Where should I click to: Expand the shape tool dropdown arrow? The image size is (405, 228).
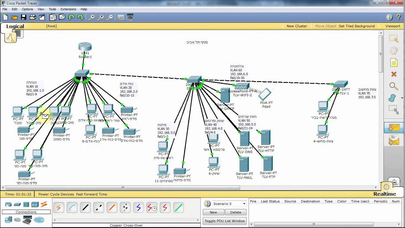tap(402, 98)
